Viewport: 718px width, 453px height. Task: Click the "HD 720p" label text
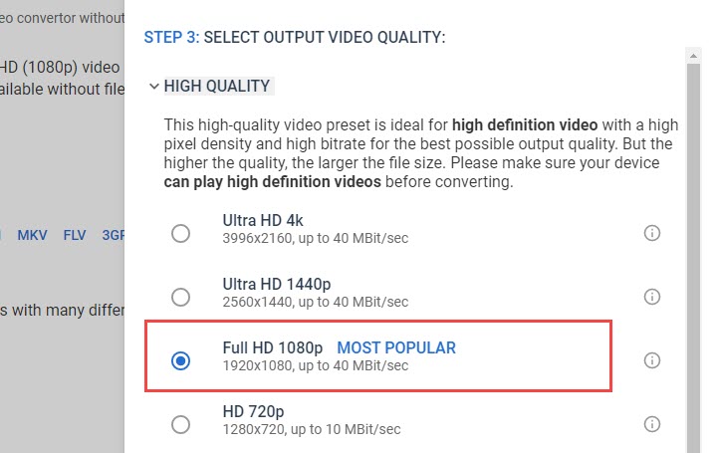coord(251,411)
